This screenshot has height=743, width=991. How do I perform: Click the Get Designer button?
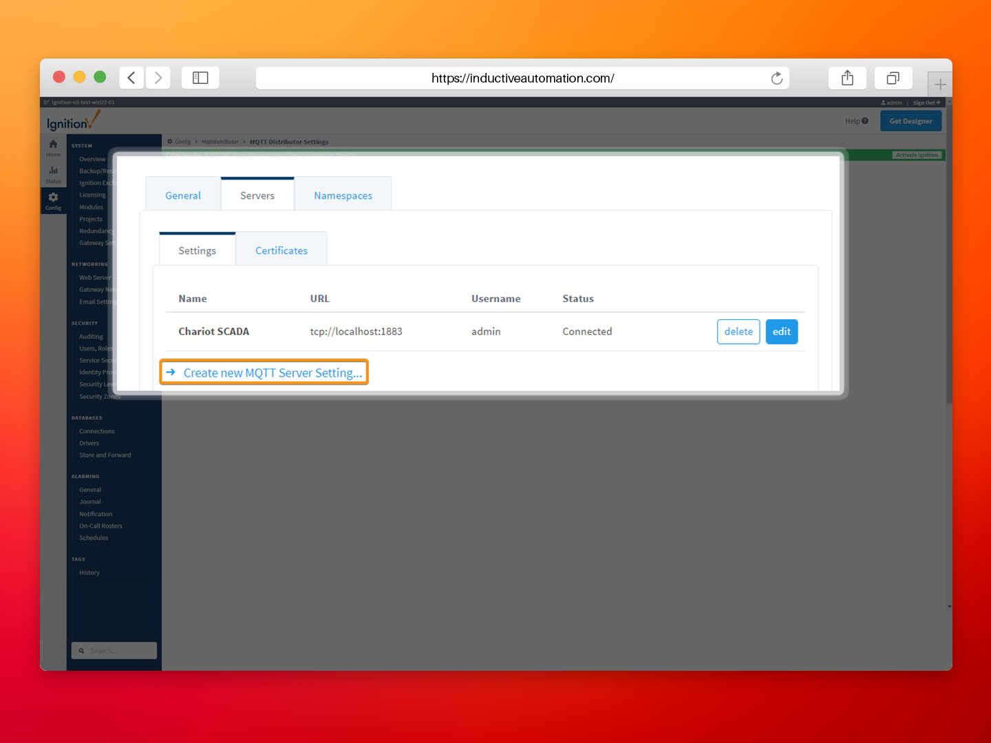click(x=910, y=120)
